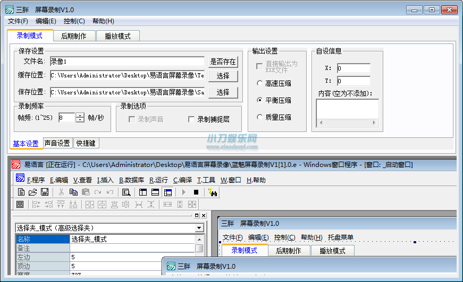Viewport: 463px width, 282px height.
Task: Click the layout icon with left side panel
Action: (143, 192)
